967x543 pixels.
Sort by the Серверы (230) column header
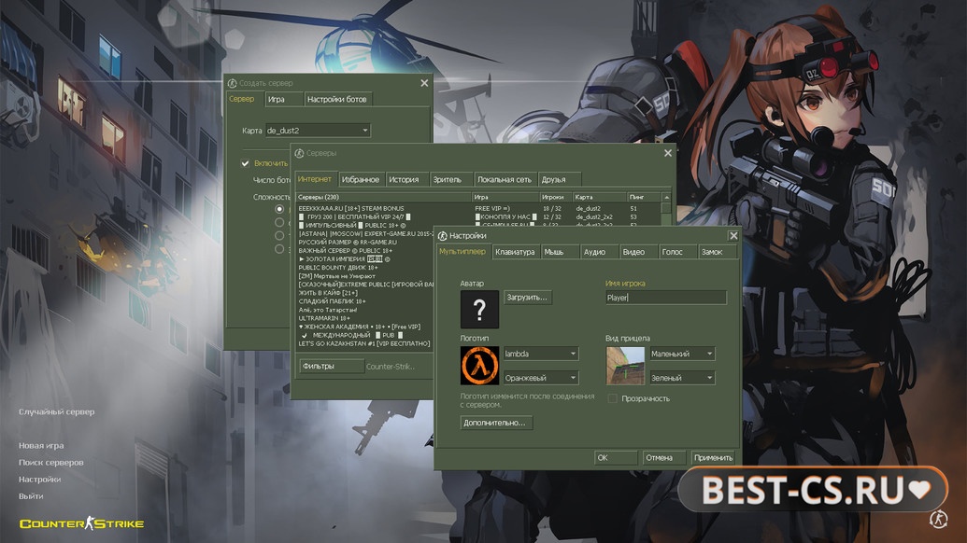(x=384, y=197)
